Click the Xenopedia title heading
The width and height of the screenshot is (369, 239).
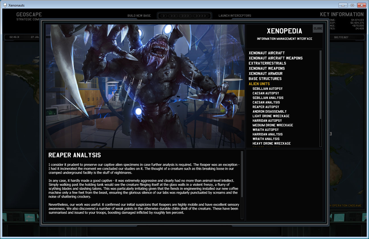pyautogui.click(x=284, y=31)
